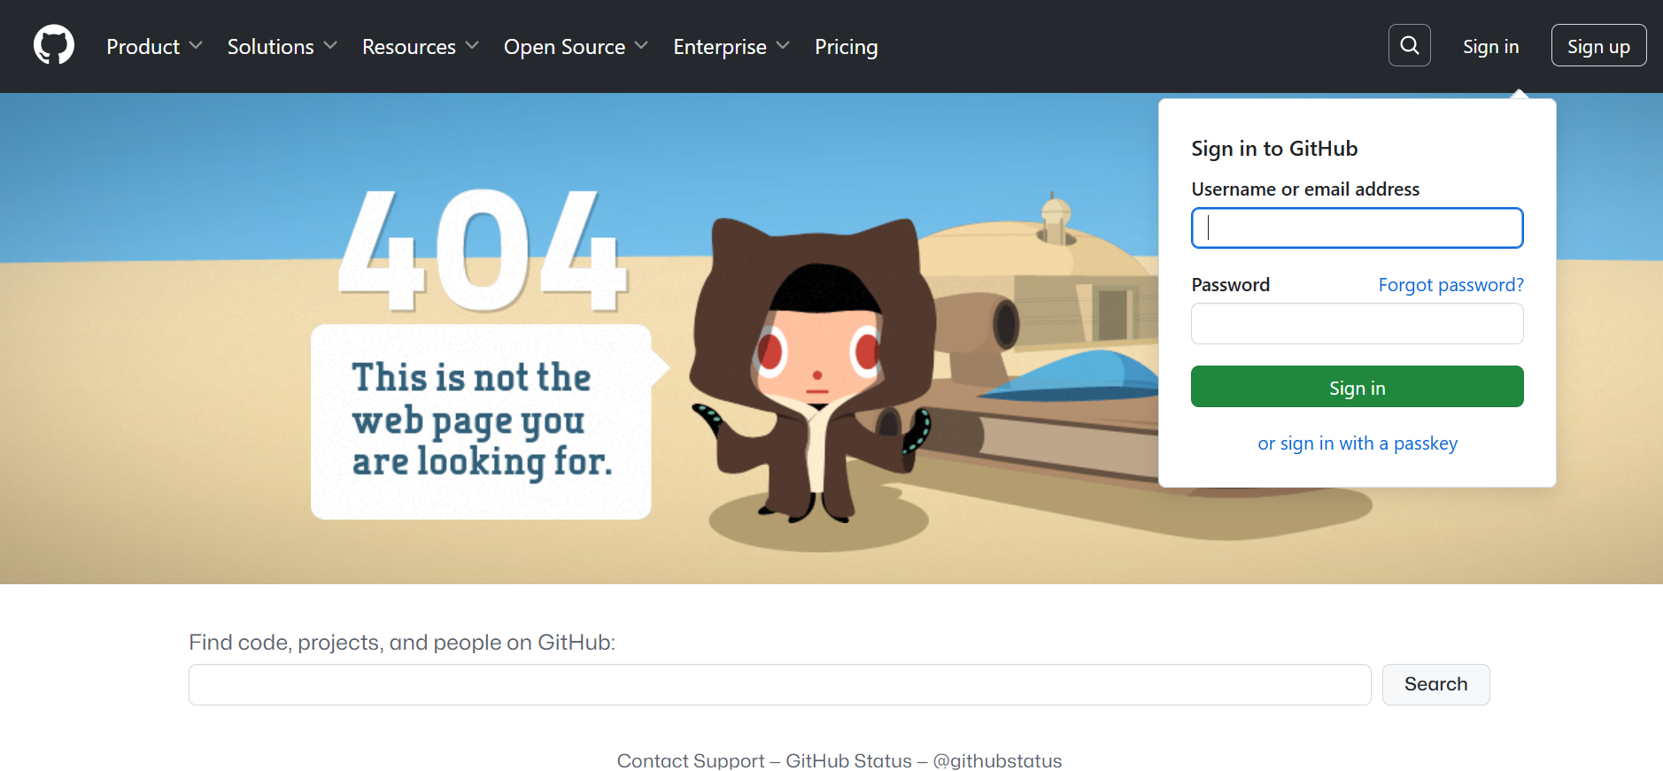Viewport: 1663px width, 771px height.
Task: Focus the Username or email address field
Action: coord(1357,227)
